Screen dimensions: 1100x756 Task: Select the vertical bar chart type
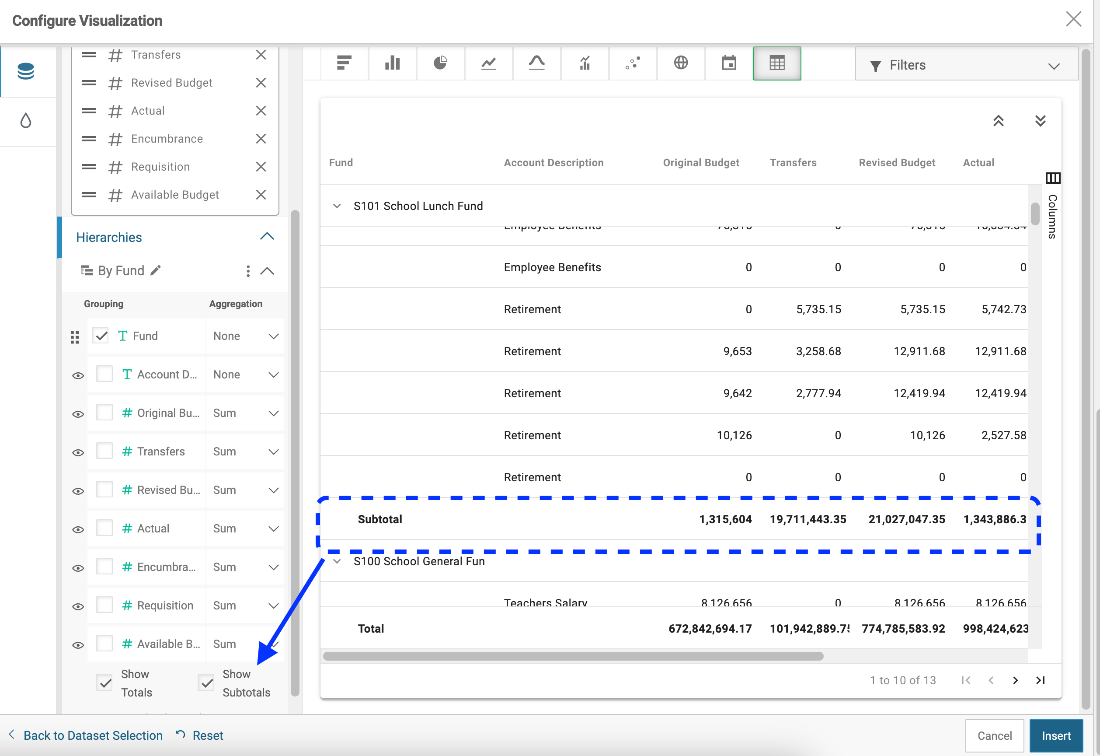[x=392, y=63]
